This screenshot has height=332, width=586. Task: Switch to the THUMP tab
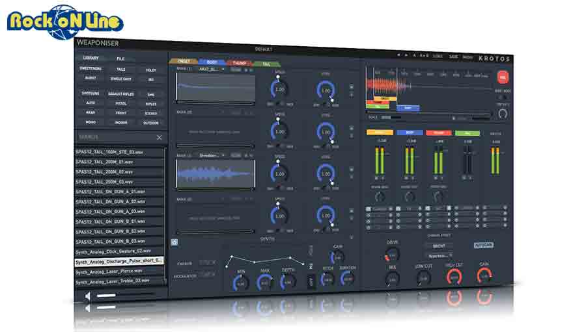[x=239, y=63]
